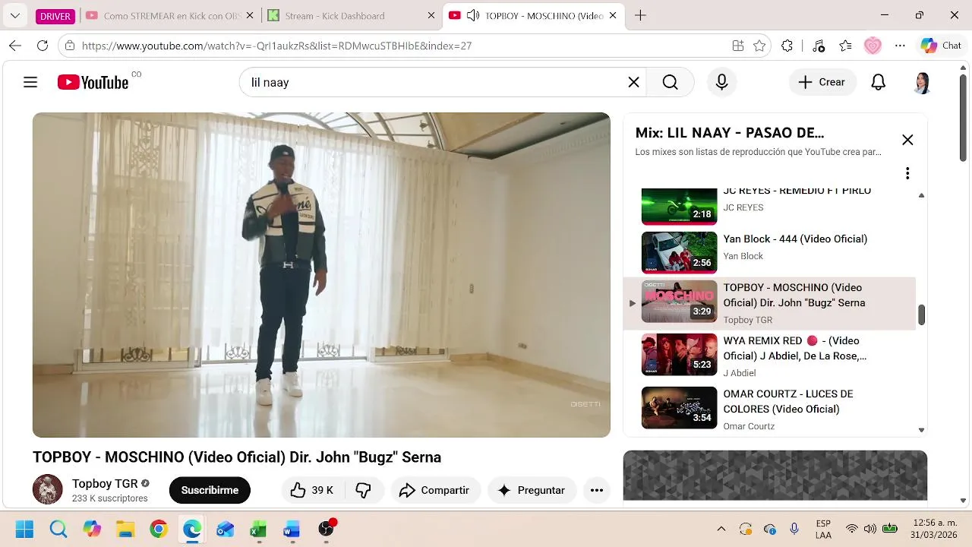Click the 'J Abdiel' channel text
Image resolution: width=972 pixels, height=547 pixels.
pos(739,373)
